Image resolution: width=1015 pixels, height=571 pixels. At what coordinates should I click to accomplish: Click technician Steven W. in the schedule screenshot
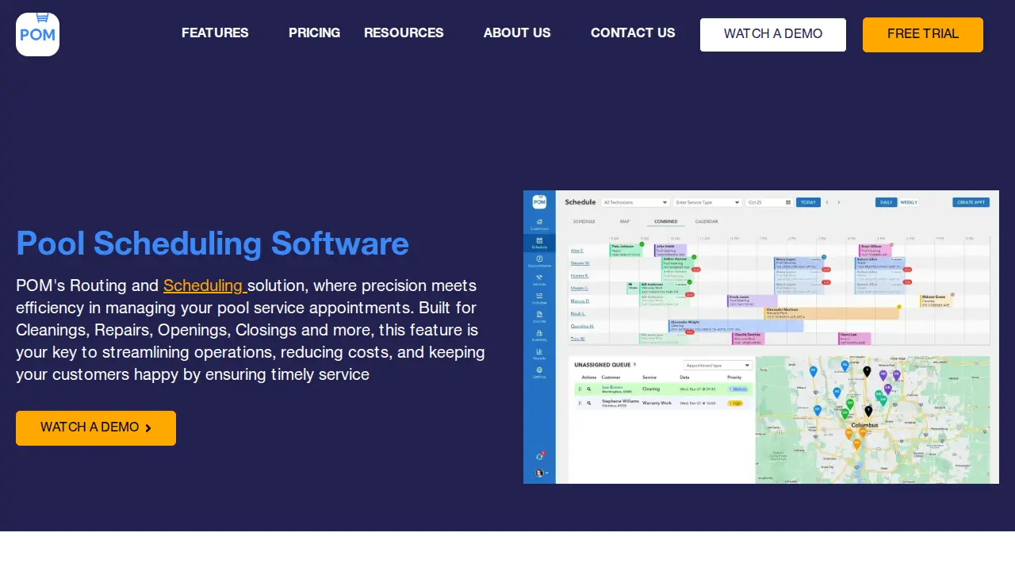580,263
